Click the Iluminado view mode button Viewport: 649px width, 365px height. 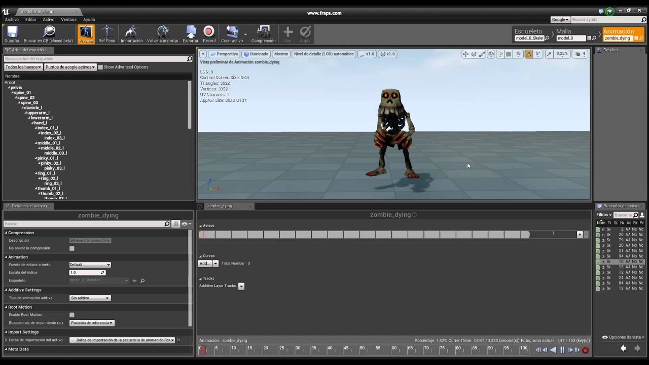[256, 54]
